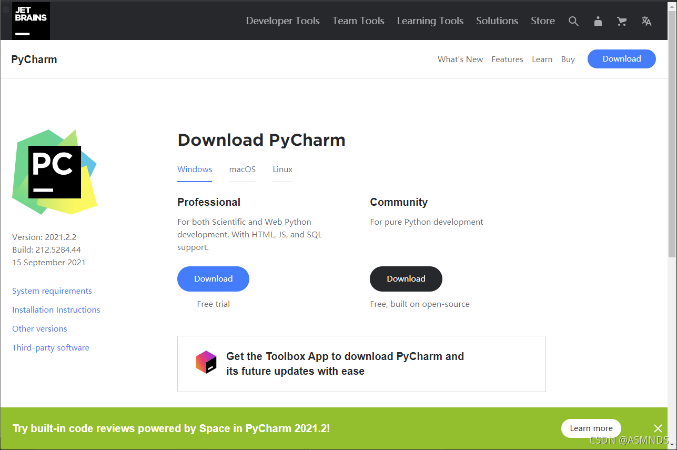The width and height of the screenshot is (677, 450).
Task: Open the shopping cart icon
Action: click(622, 21)
